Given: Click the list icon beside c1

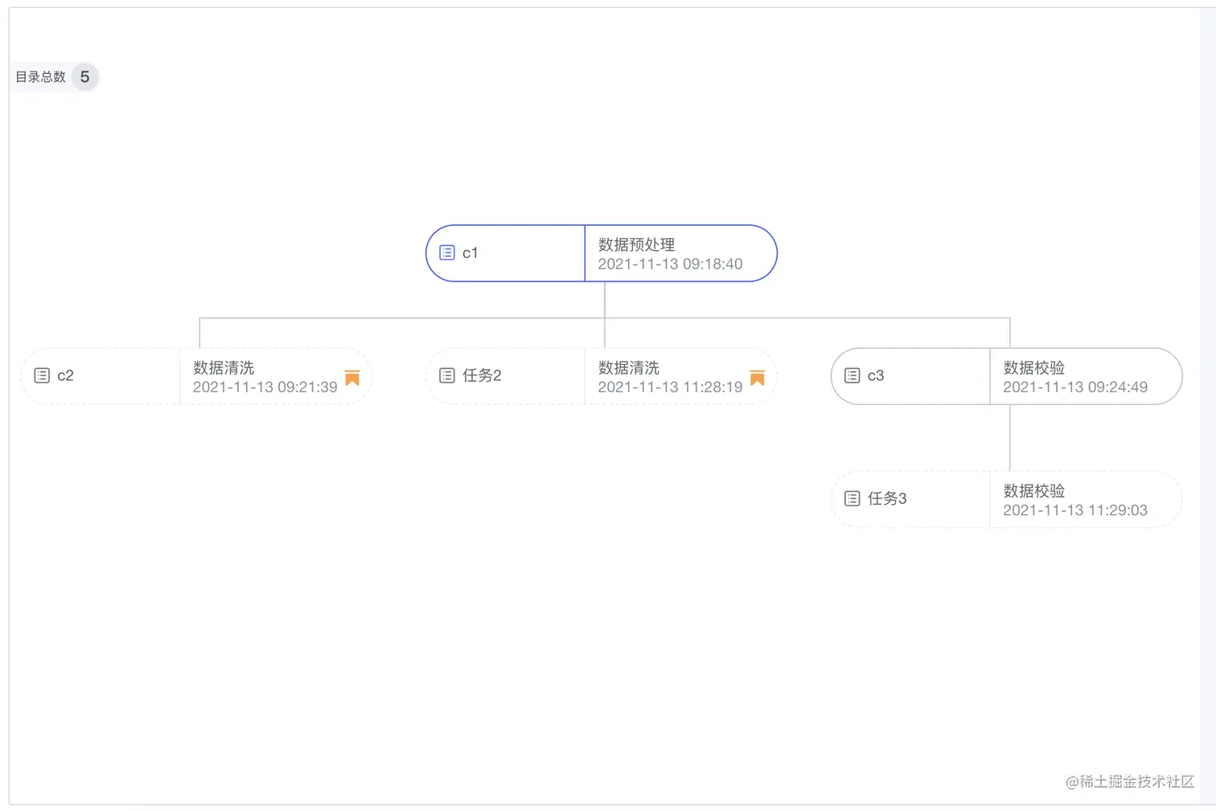Looking at the screenshot, I should [x=447, y=253].
